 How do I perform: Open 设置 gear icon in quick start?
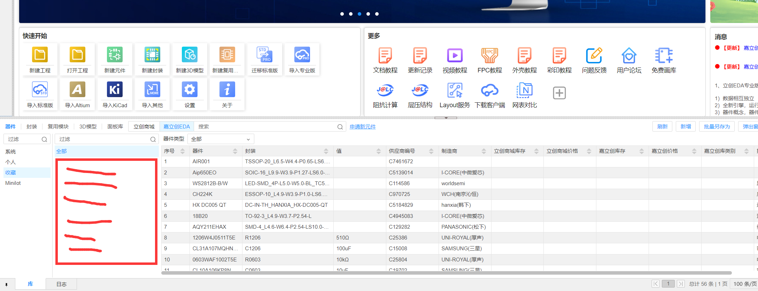pyautogui.click(x=189, y=90)
